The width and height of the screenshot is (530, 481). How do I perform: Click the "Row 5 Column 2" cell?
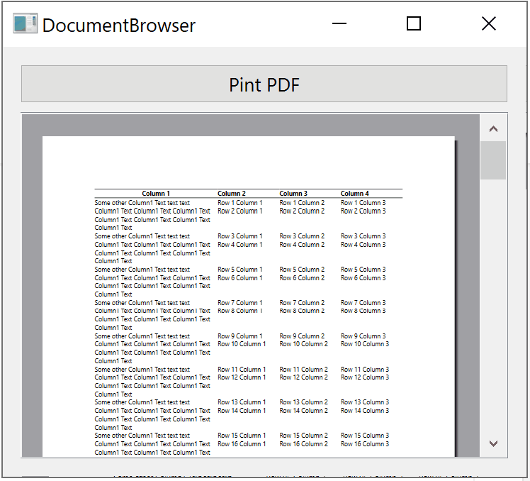302,270
